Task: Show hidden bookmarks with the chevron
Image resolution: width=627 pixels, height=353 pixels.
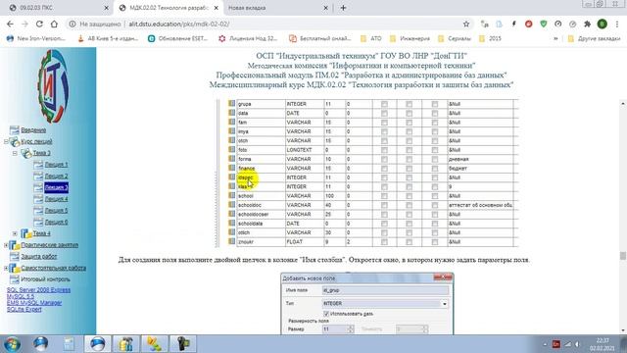Action: point(555,38)
